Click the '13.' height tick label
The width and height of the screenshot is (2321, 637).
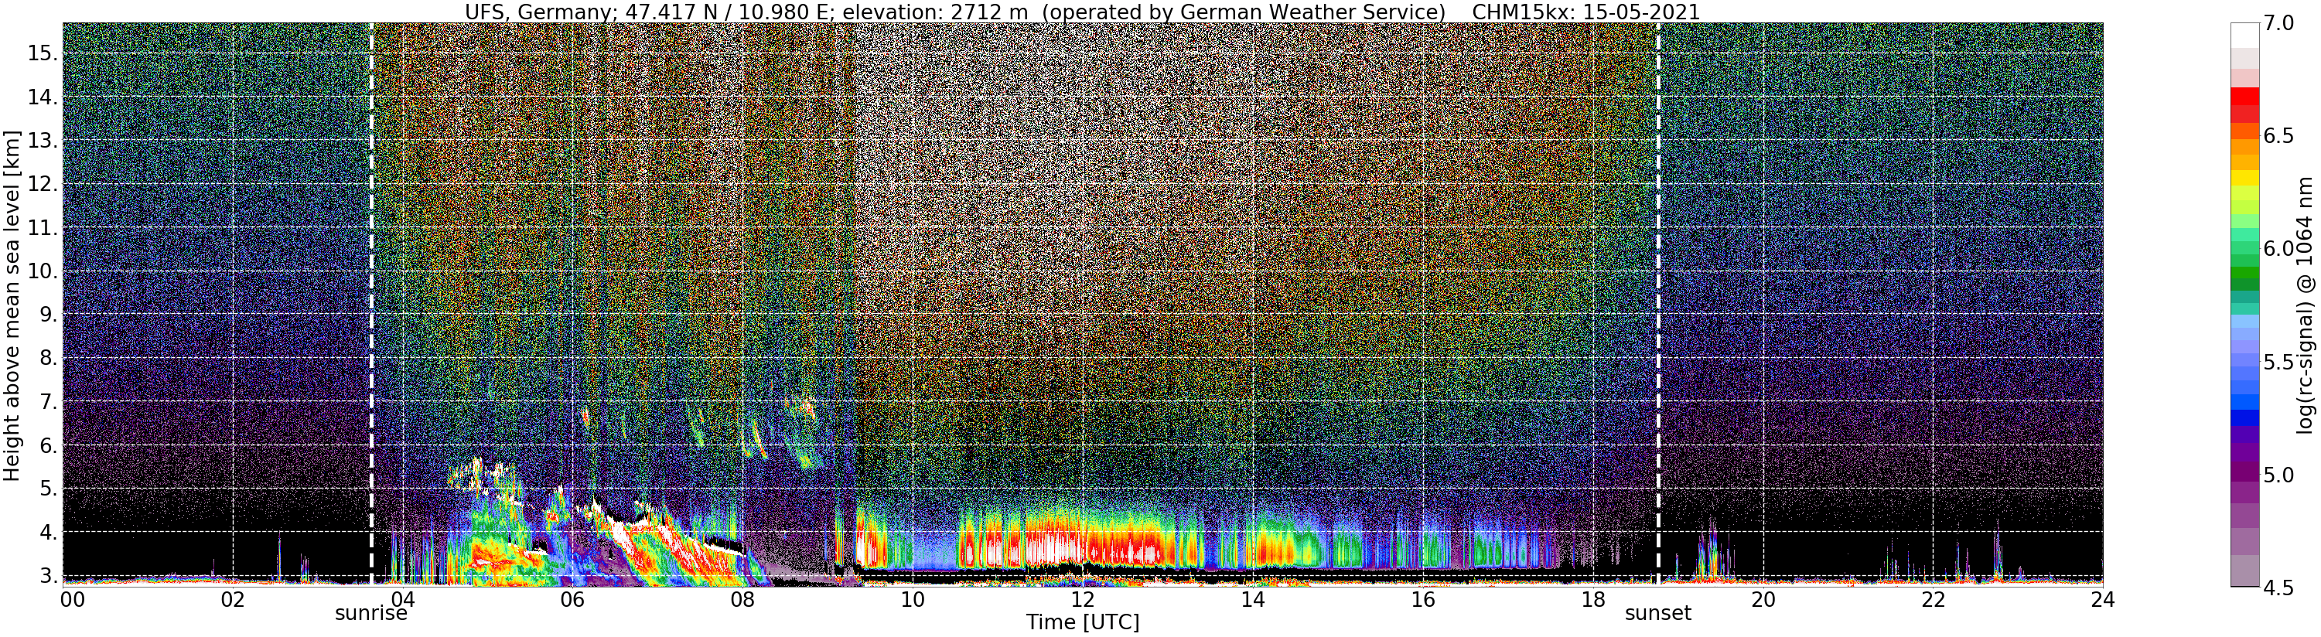tap(43, 141)
